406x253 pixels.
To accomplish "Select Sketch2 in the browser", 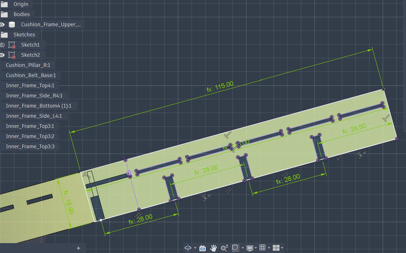I will pyautogui.click(x=31, y=55).
